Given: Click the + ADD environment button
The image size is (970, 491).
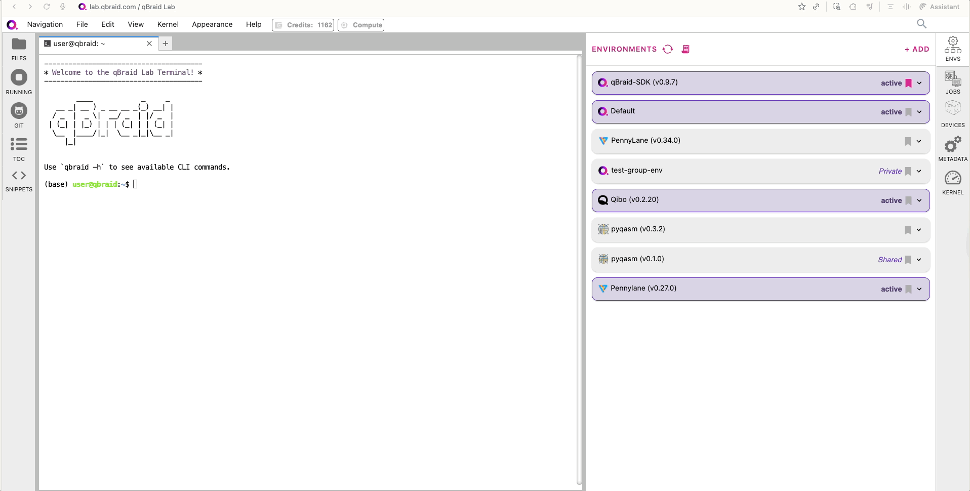Looking at the screenshot, I should pyautogui.click(x=916, y=49).
